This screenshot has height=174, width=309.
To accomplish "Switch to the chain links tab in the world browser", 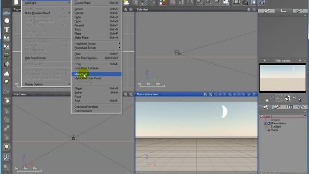I will [301, 107].
